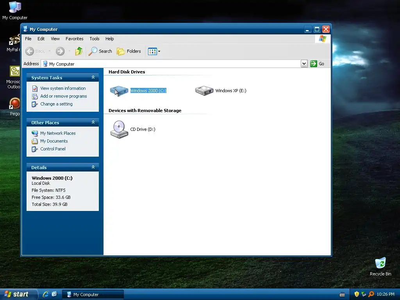Click My Computer taskbar button
Viewport: 400px width, 300px height.
click(93, 295)
